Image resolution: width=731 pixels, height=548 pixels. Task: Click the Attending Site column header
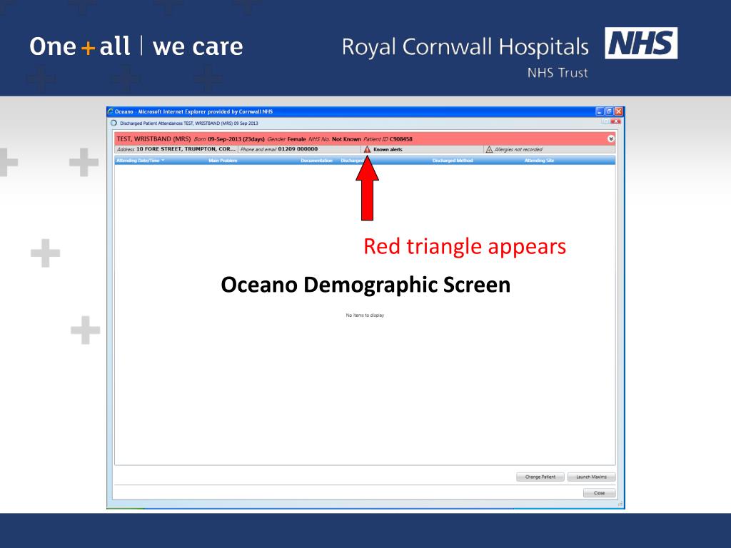tap(539, 161)
